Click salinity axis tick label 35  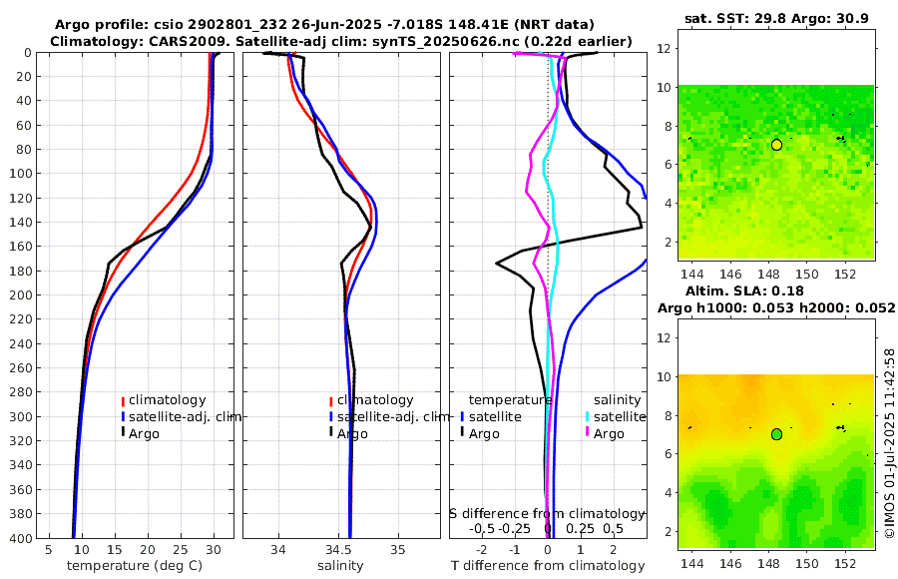point(397,550)
